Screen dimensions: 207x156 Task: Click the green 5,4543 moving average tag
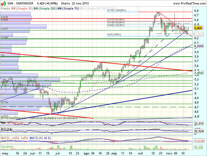[199, 73]
